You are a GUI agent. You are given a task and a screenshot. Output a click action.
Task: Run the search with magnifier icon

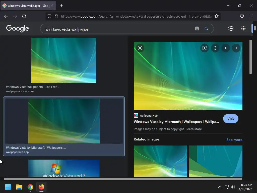206,29
